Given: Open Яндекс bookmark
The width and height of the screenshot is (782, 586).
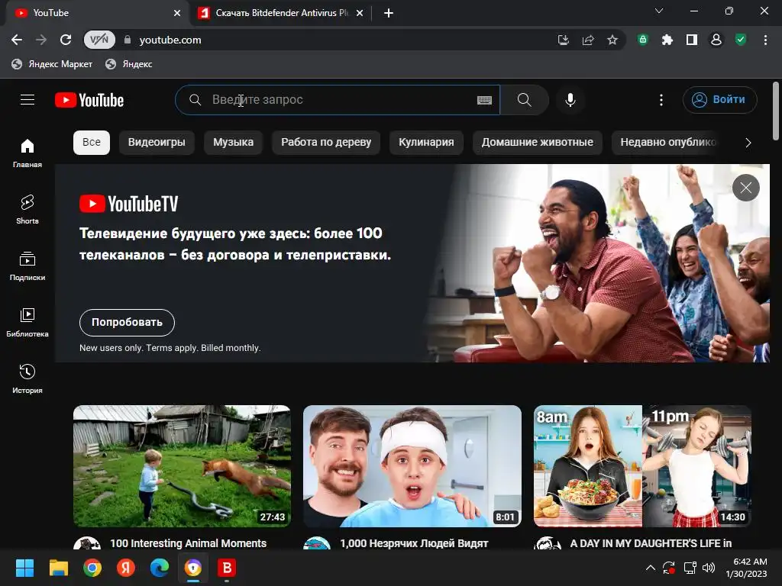Looking at the screenshot, I should click(x=128, y=64).
